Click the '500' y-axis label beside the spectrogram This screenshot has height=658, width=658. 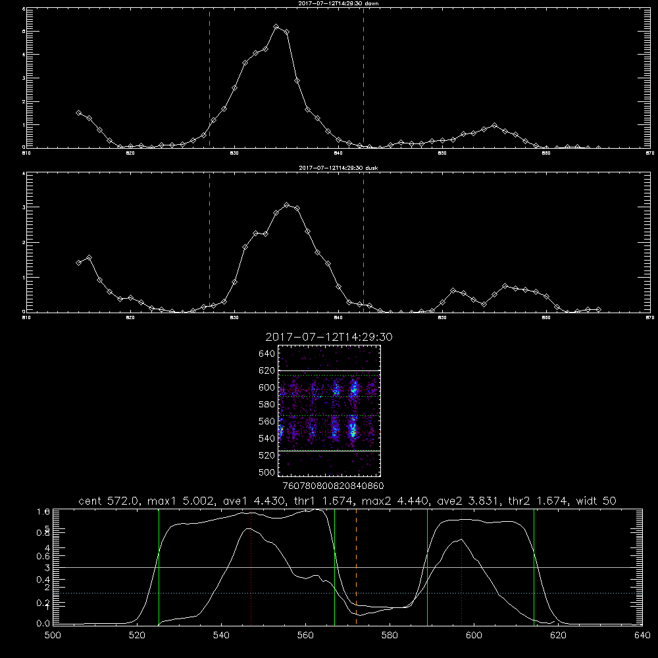click(x=267, y=472)
